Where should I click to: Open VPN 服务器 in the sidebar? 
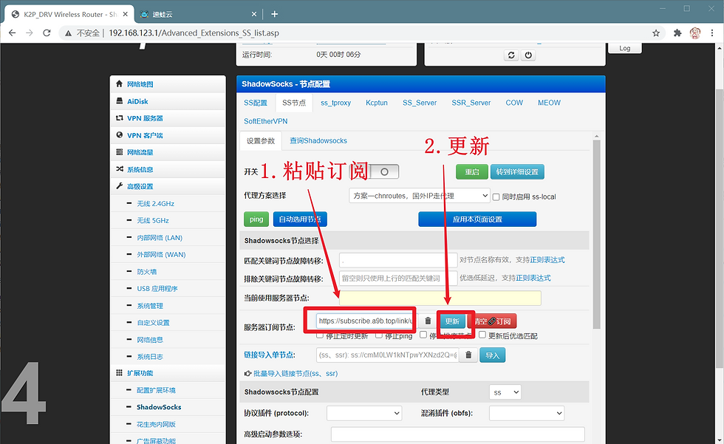[145, 118]
